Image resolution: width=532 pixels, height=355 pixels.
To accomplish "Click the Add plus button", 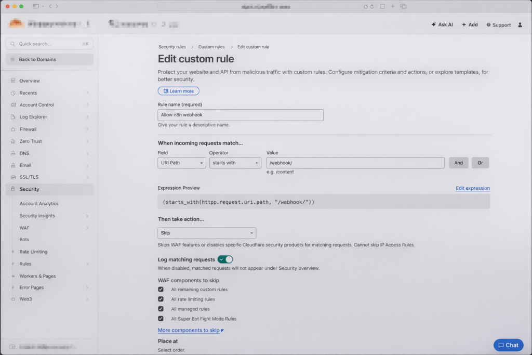I will coord(470,24).
